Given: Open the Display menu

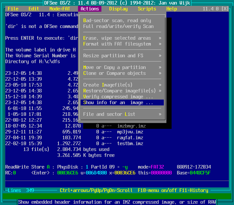Looking at the screenshot, I should pyautogui.click(x=118, y=9).
